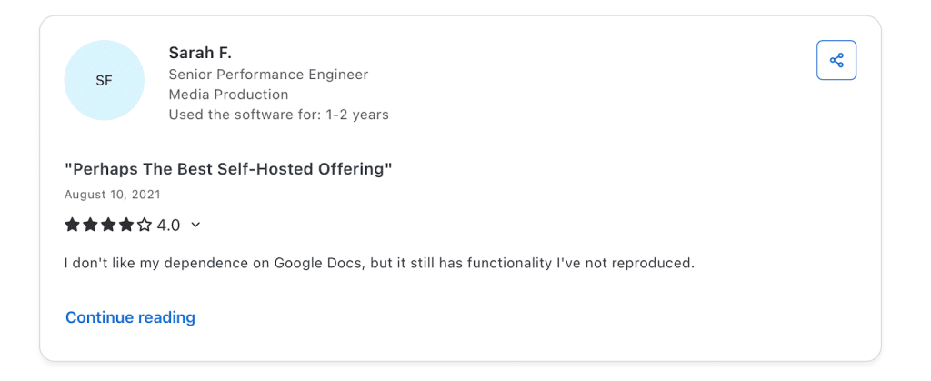Click the Senior Performance Engineer job title
The width and height of the screenshot is (931, 381).
click(268, 75)
